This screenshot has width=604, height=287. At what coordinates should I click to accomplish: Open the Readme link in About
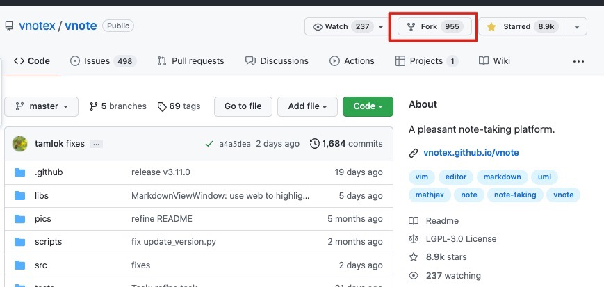434,221
